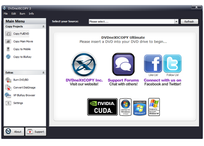The width and height of the screenshot is (204, 146).
Task: Open the Support Forums link
Action: tap(123, 80)
